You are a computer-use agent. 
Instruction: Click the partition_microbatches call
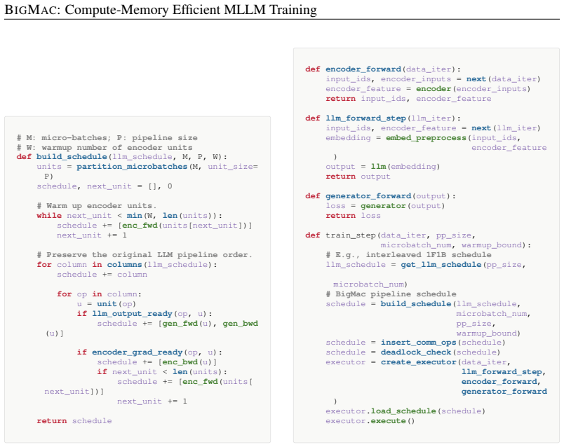pos(132,166)
